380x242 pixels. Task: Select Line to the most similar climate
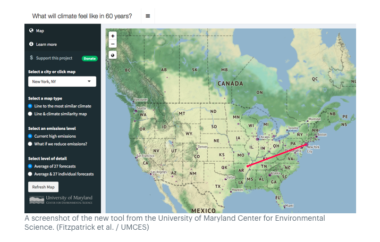(30, 106)
